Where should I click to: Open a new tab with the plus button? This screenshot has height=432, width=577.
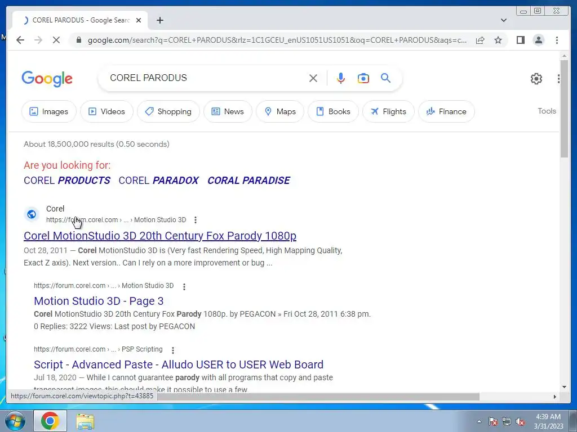click(x=159, y=20)
